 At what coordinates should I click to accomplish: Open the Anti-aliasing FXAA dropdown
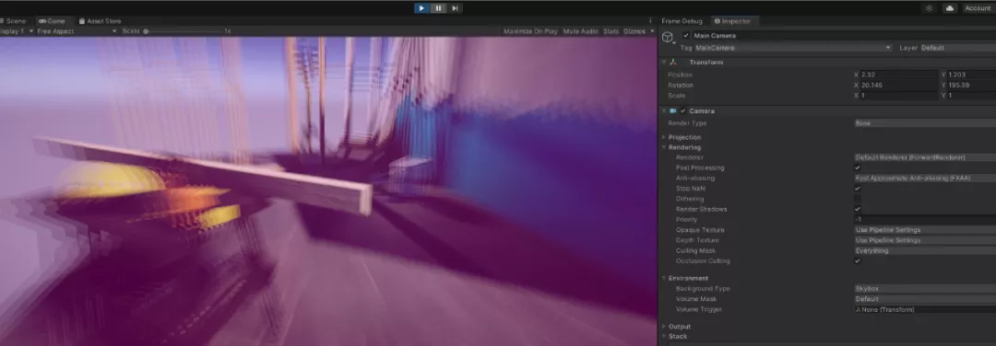(925, 179)
